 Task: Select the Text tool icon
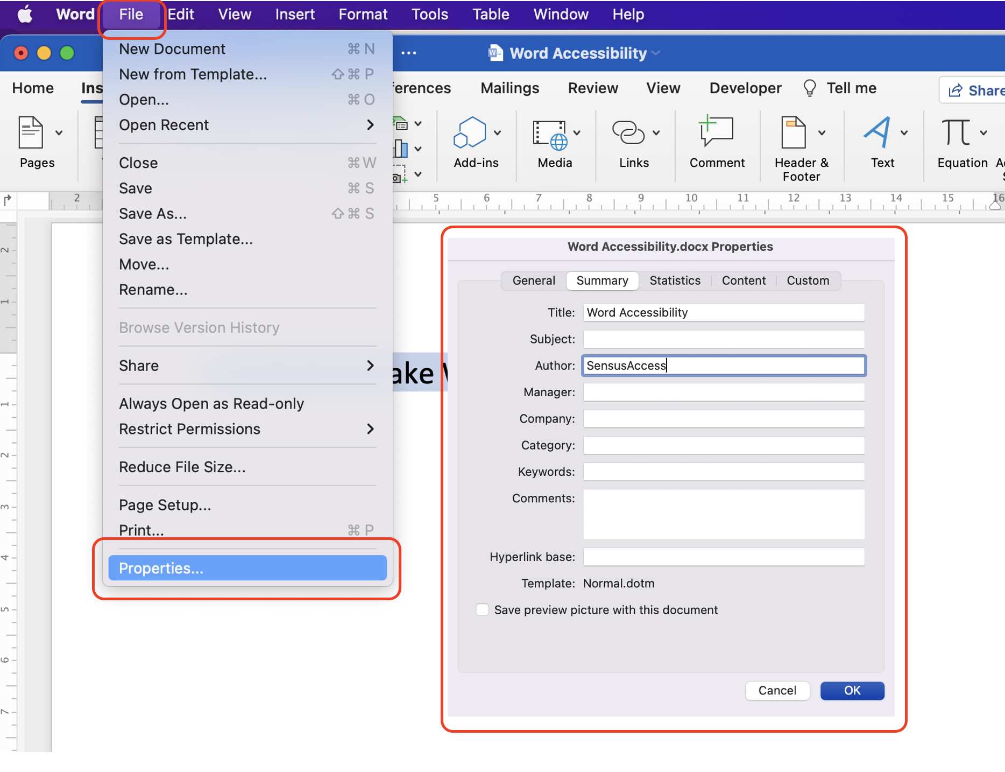[878, 132]
